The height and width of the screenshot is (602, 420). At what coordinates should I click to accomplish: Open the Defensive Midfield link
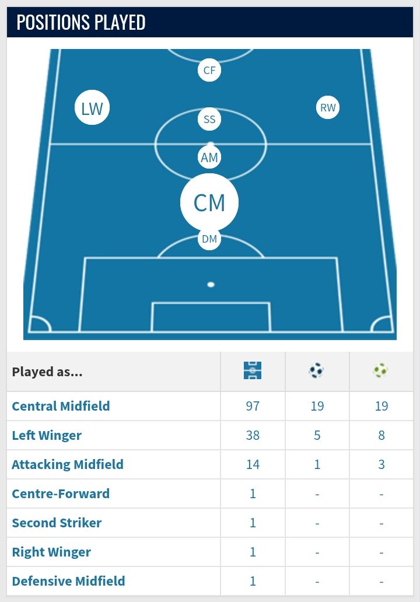[x=68, y=581]
